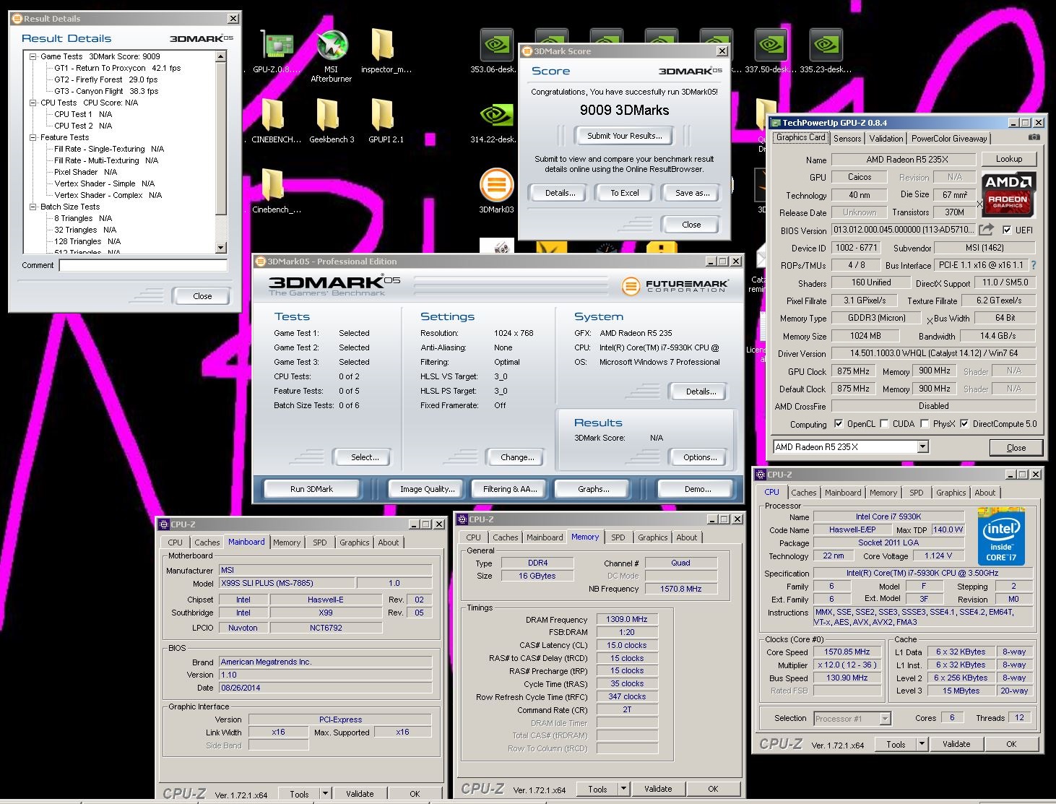The width and height of the screenshot is (1056, 804).
Task: Toggle the UEFI checkbox in GPU-Z
Action: [1007, 230]
